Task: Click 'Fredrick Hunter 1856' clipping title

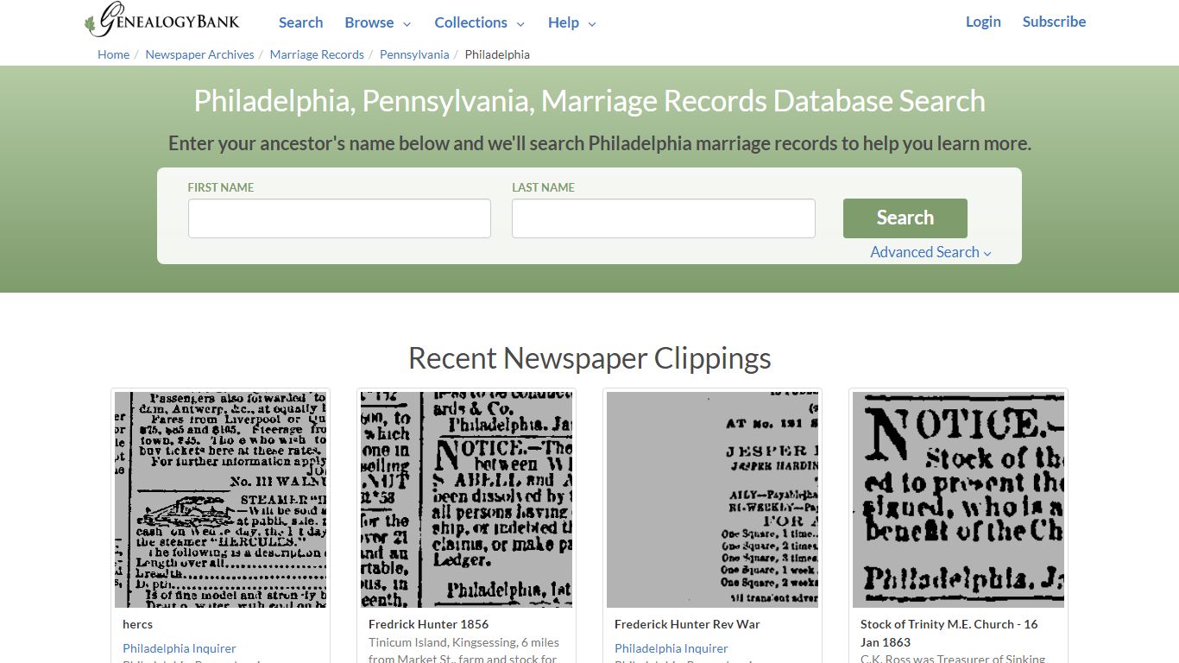Action: [x=428, y=624]
